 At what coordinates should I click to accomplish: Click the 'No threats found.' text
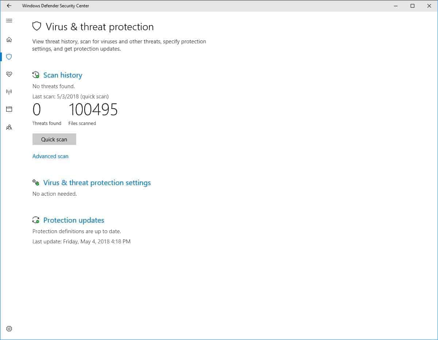click(54, 86)
